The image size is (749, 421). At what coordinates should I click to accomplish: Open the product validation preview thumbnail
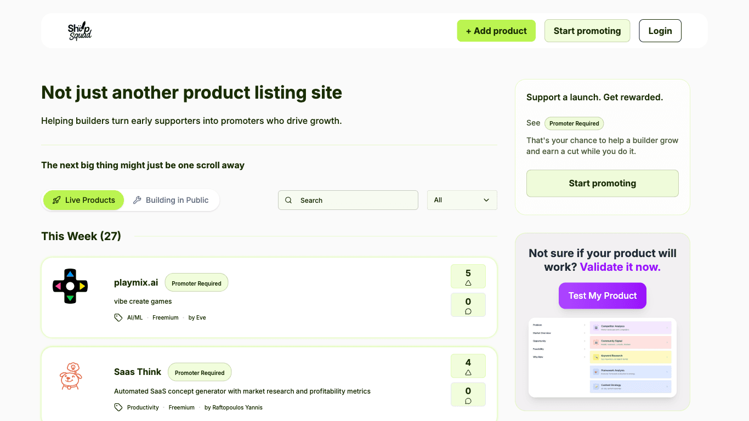tap(602, 357)
